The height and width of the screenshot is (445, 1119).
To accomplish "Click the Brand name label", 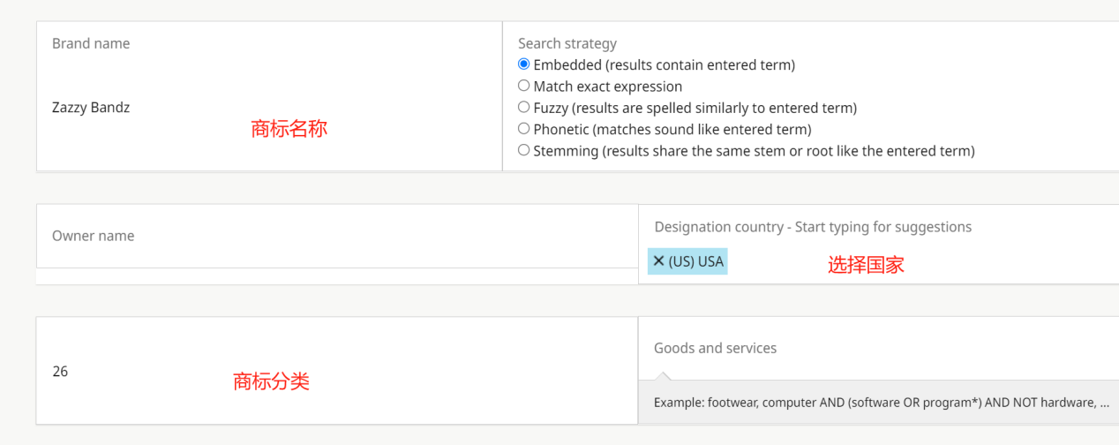I will (x=91, y=43).
